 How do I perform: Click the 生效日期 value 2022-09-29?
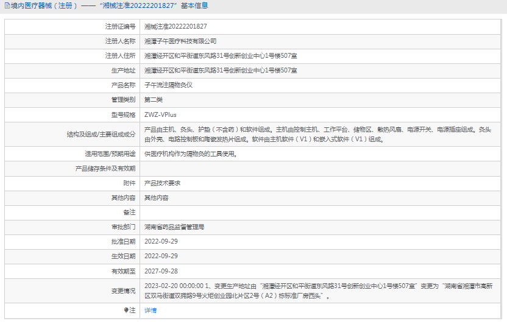point(161,256)
